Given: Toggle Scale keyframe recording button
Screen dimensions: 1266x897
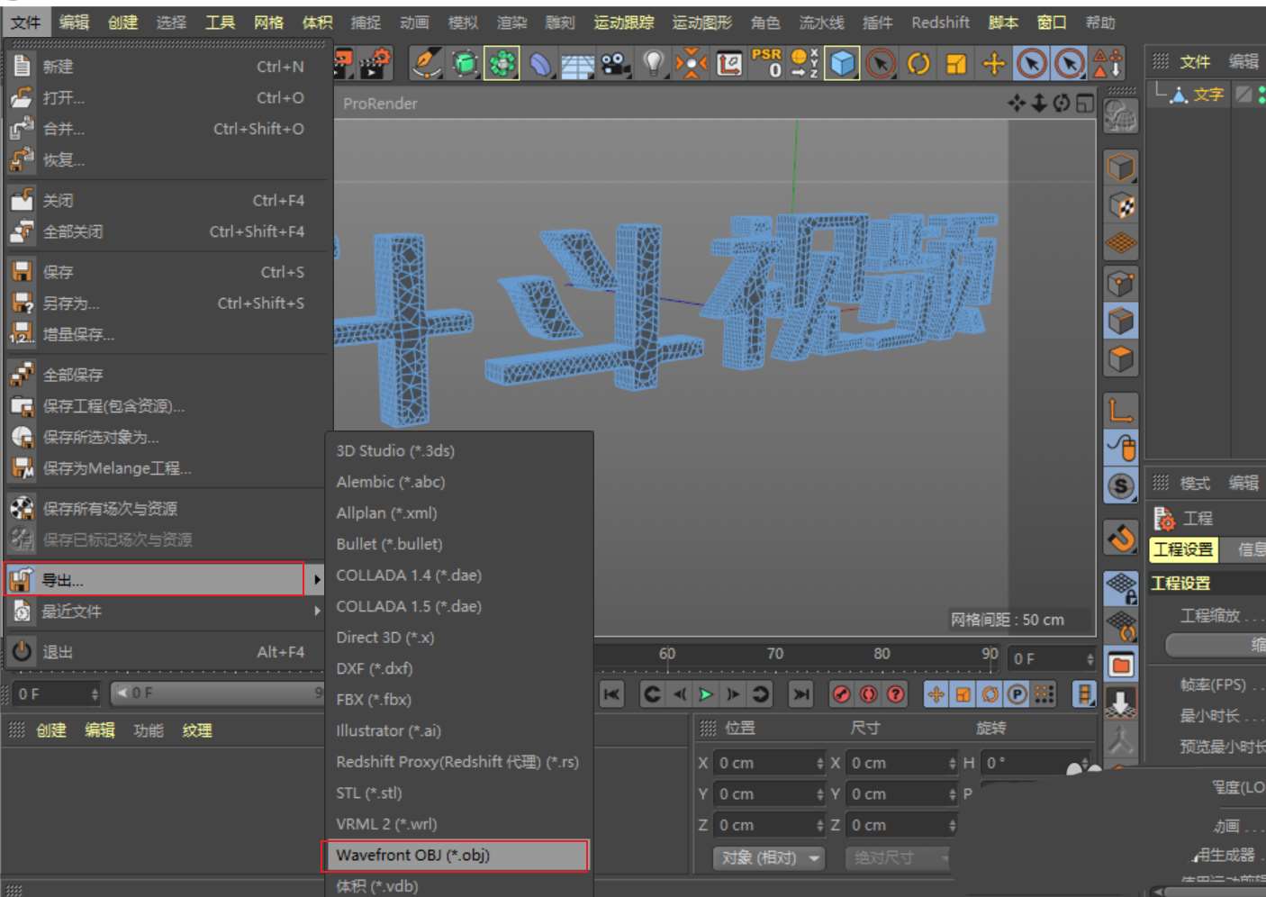Looking at the screenshot, I should (x=963, y=693).
